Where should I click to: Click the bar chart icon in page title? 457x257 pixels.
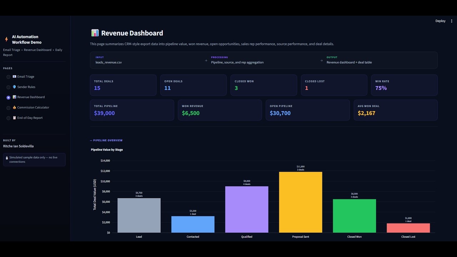(x=95, y=33)
